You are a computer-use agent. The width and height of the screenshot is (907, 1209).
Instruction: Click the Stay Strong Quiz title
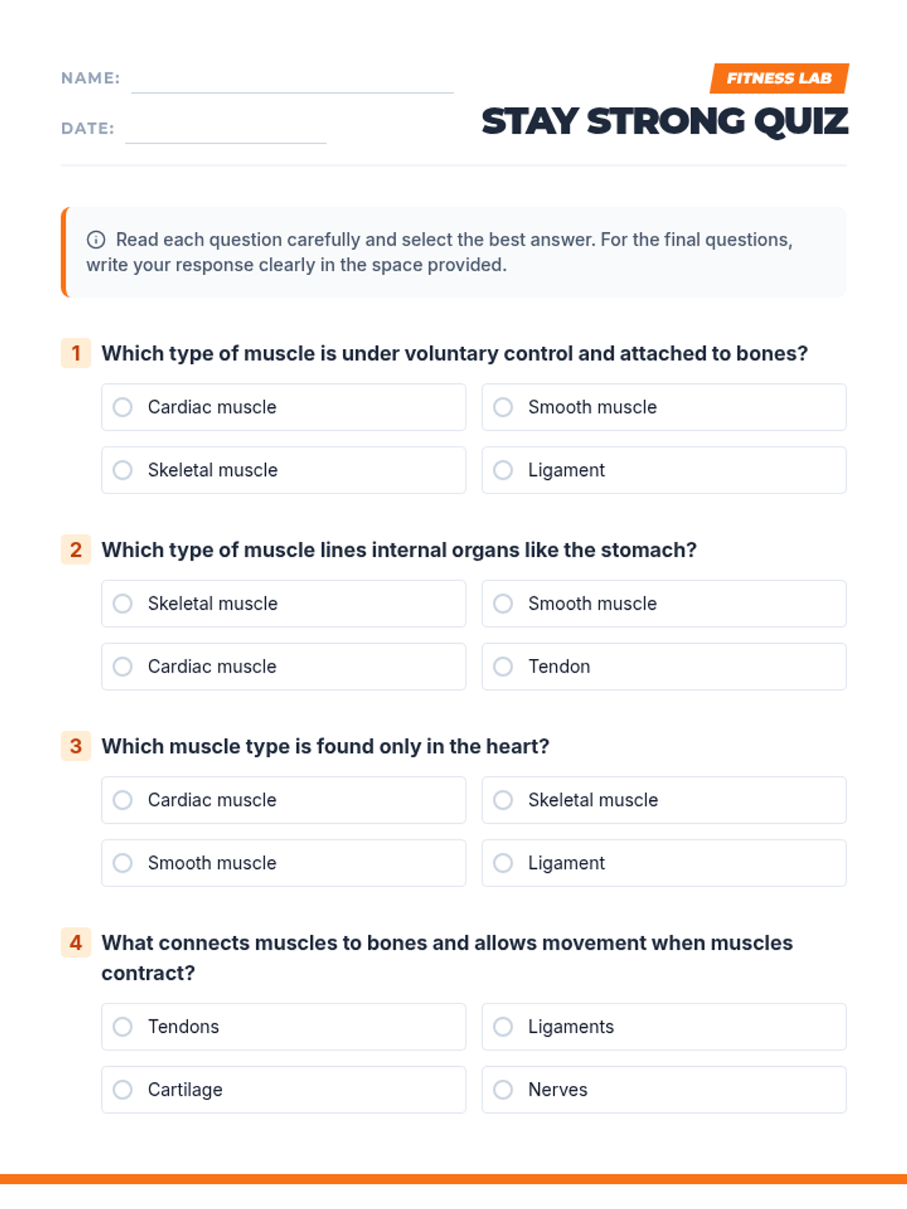(x=664, y=122)
